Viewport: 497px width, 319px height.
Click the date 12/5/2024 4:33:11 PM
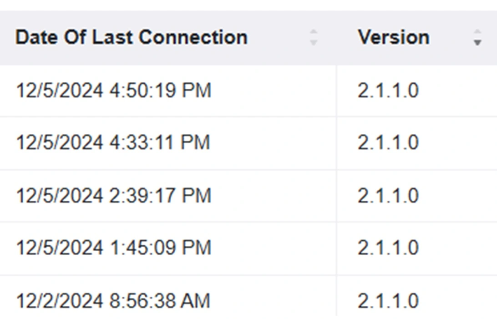(113, 142)
